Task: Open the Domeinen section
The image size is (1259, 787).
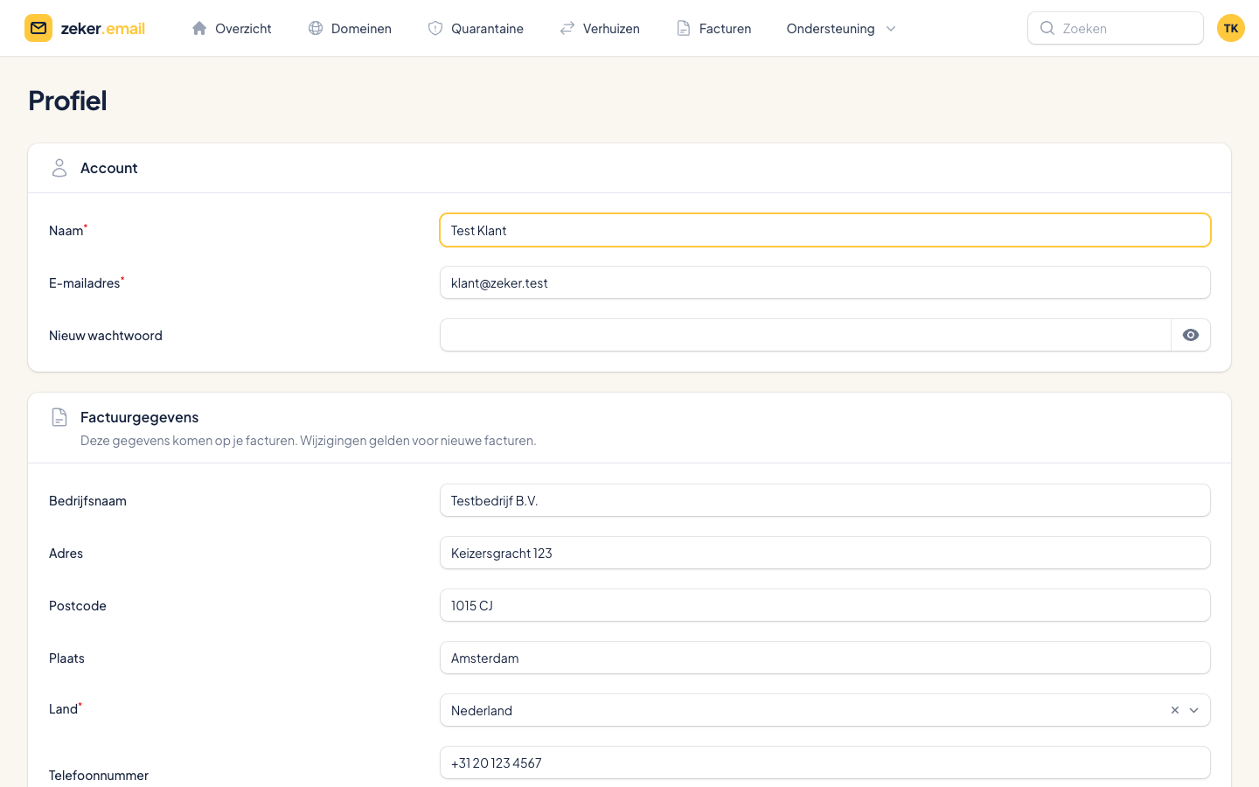Action: pyautogui.click(x=350, y=28)
